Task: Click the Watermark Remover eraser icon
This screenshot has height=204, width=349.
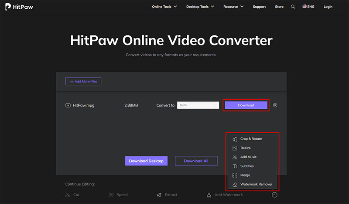Action: coord(235,185)
